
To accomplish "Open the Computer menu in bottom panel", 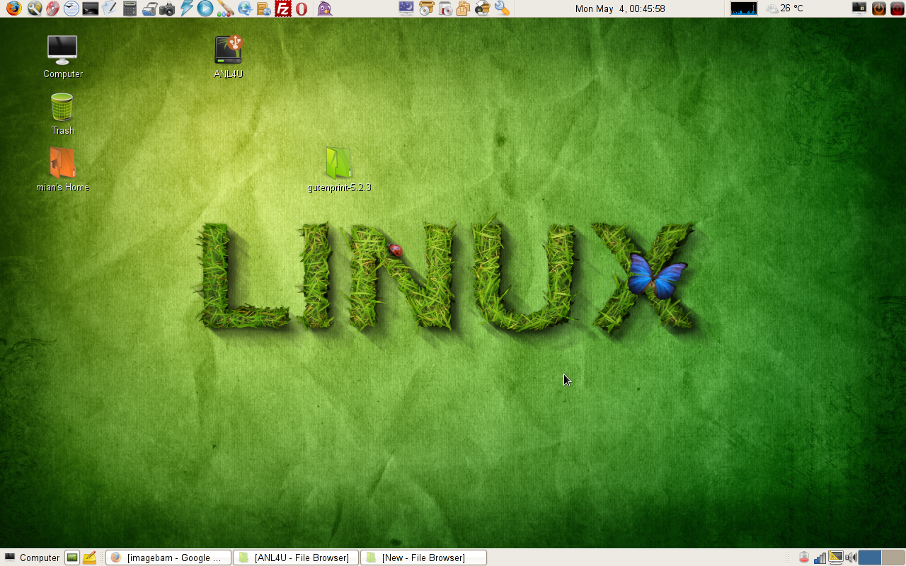I will [x=31, y=558].
